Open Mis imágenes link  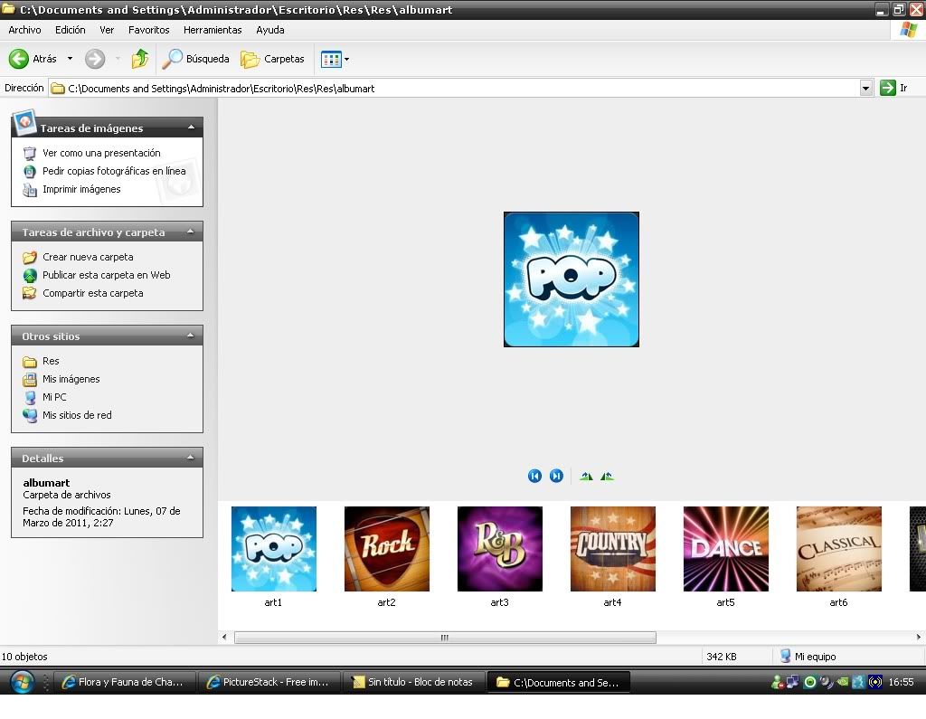(71, 379)
